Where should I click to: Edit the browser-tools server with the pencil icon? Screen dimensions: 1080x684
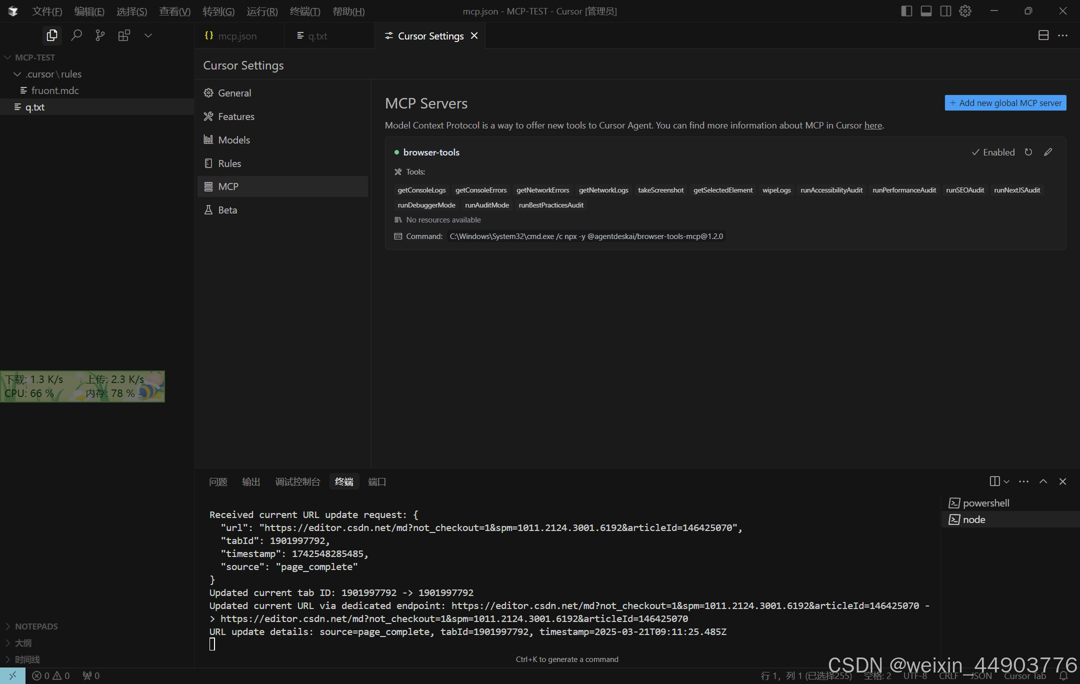pos(1048,152)
